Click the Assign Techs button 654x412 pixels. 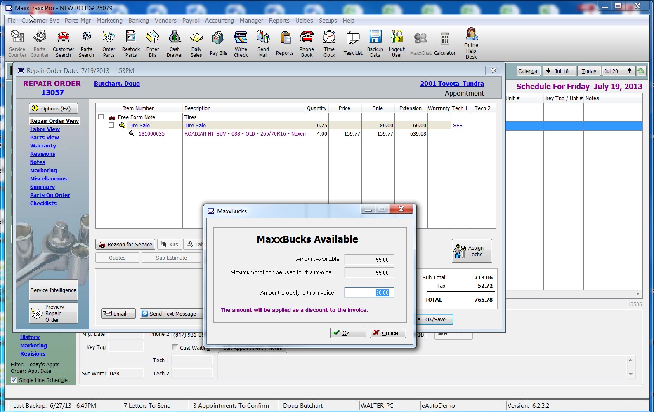[x=472, y=251]
